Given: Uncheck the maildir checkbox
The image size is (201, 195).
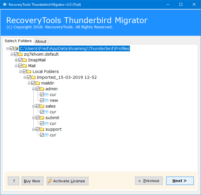Looking at the screenshot, I should click(x=33, y=83).
